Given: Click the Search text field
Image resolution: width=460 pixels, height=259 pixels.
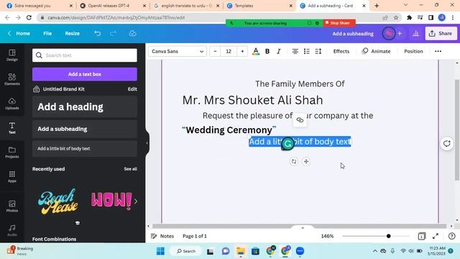Looking at the screenshot, I should (x=85, y=55).
